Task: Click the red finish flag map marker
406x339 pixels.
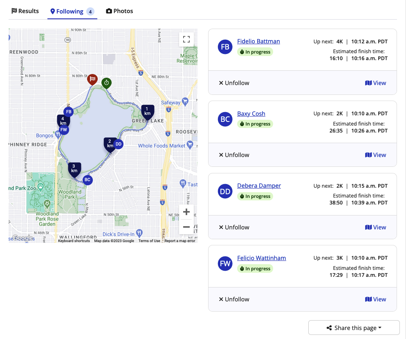Action: pyautogui.click(x=93, y=79)
